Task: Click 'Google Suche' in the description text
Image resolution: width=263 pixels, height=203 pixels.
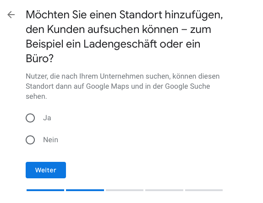Action: click(187, 86)
